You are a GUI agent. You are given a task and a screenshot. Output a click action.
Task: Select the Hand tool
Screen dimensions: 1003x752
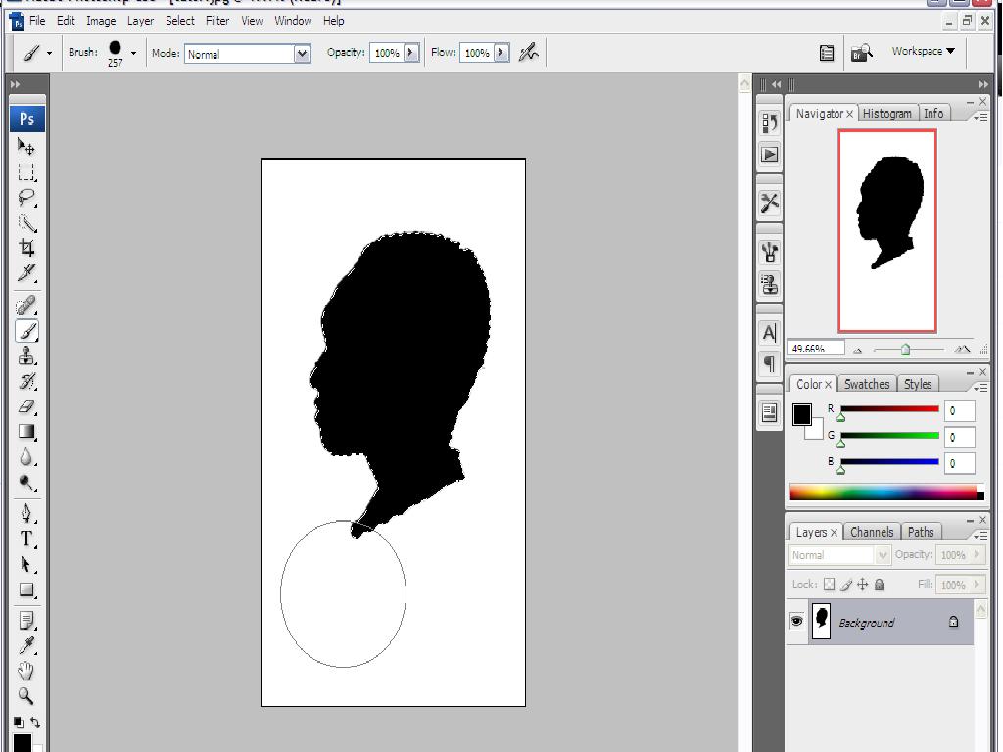pos(26,671)
